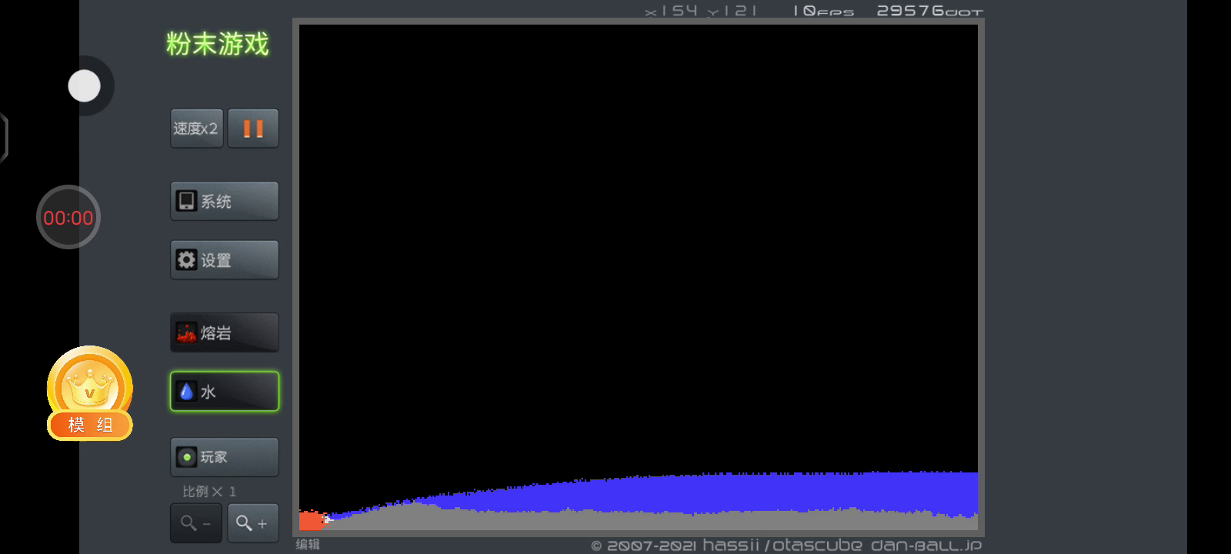1231x554 pixels.
Task: Select the 水 water element
Action: point(224,392)
